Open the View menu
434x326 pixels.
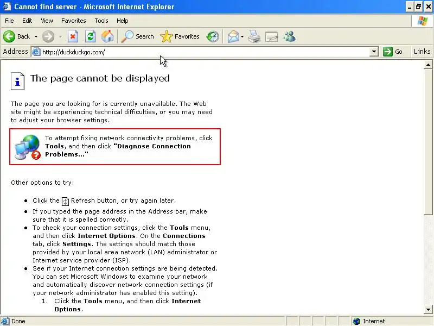click(47, 21)
